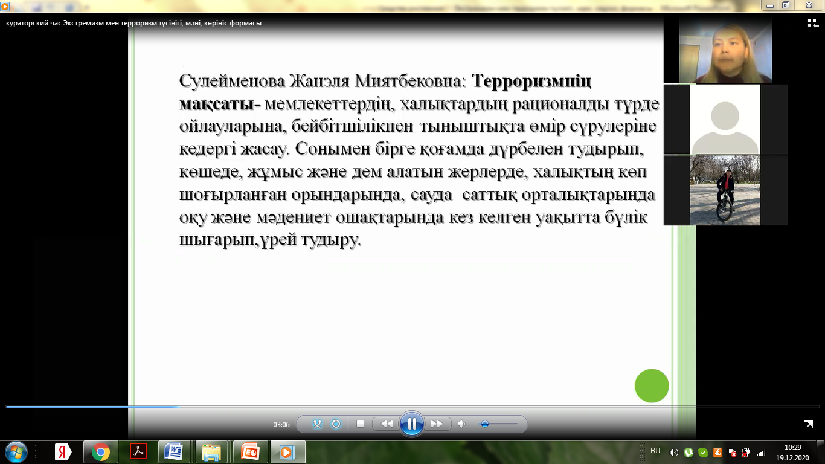Mute the player volume speaker icon
The image size is (825, 464).
(x=462, y=424)
